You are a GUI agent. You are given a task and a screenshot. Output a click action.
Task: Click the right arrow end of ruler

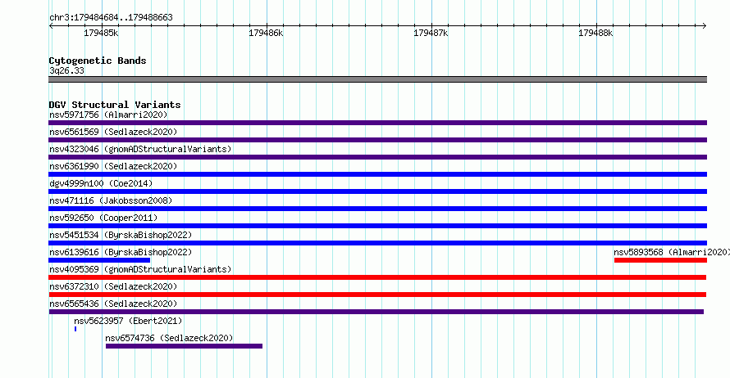pos(705,26)
